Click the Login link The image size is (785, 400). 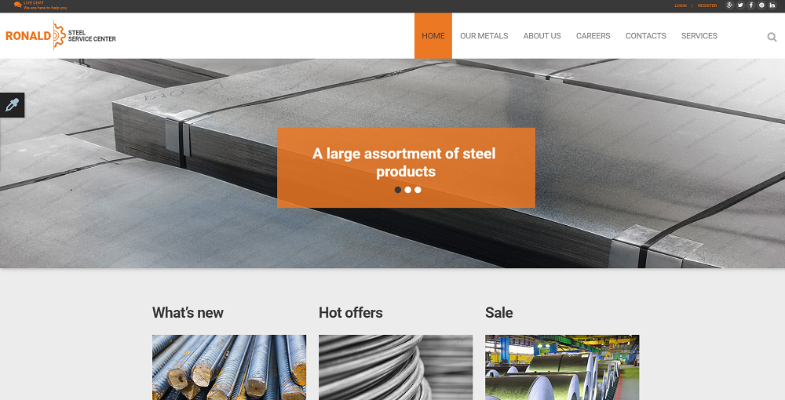coord(681,5)
